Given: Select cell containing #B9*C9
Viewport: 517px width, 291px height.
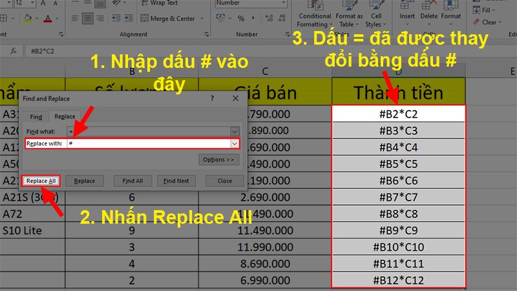Looking at the screenshot, I should click(398, 230).
